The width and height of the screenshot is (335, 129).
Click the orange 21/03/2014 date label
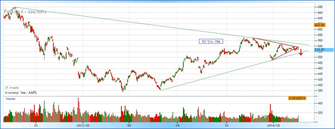tap(297, 98)
